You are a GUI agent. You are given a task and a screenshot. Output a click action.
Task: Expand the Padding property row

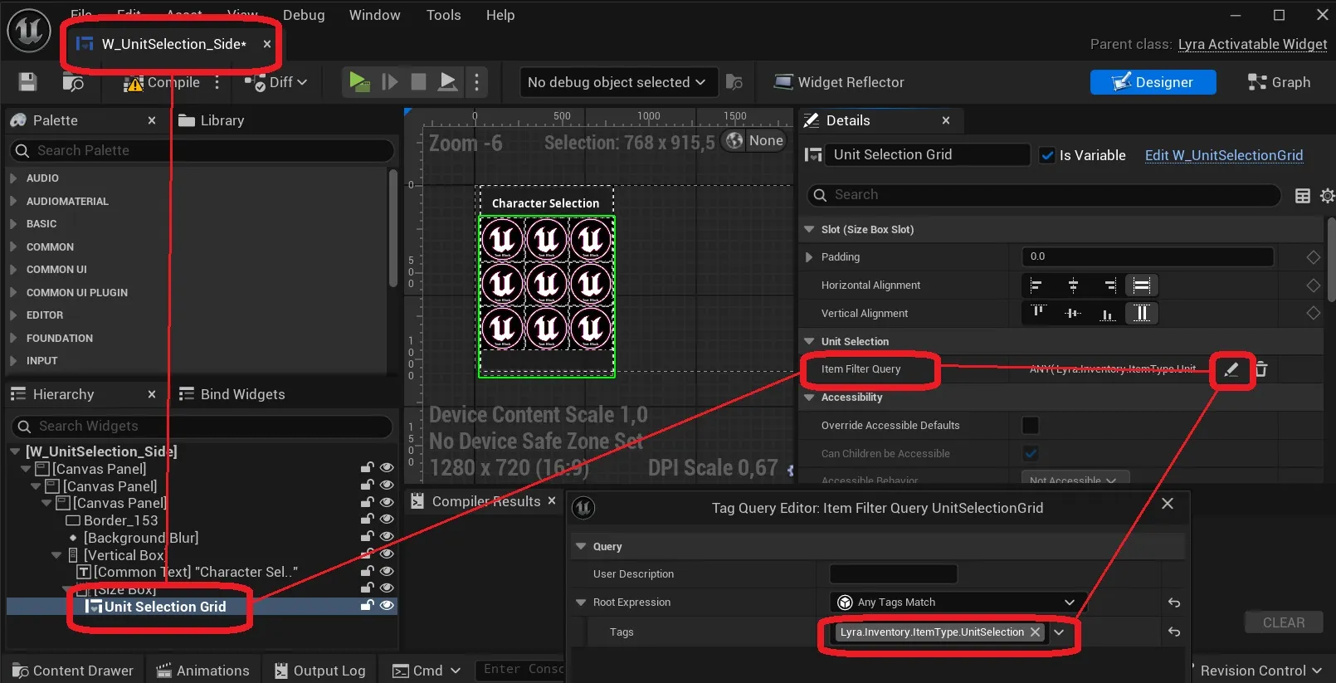[x=809, y=257]
